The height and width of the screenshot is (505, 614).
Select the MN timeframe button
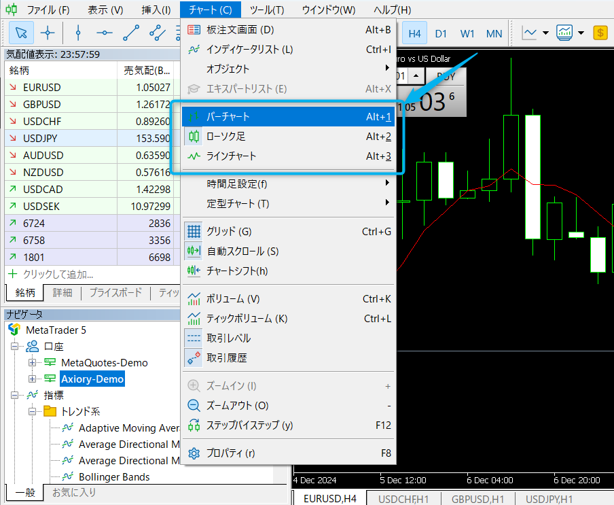coord(494,34)
